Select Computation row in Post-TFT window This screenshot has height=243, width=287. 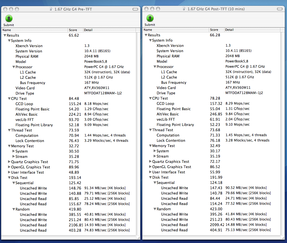(x=211, y=135)
